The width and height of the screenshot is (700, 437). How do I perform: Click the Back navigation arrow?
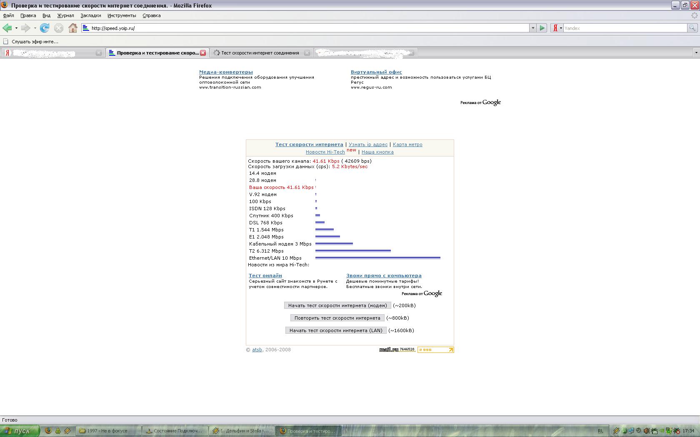[x=7, y=28]
